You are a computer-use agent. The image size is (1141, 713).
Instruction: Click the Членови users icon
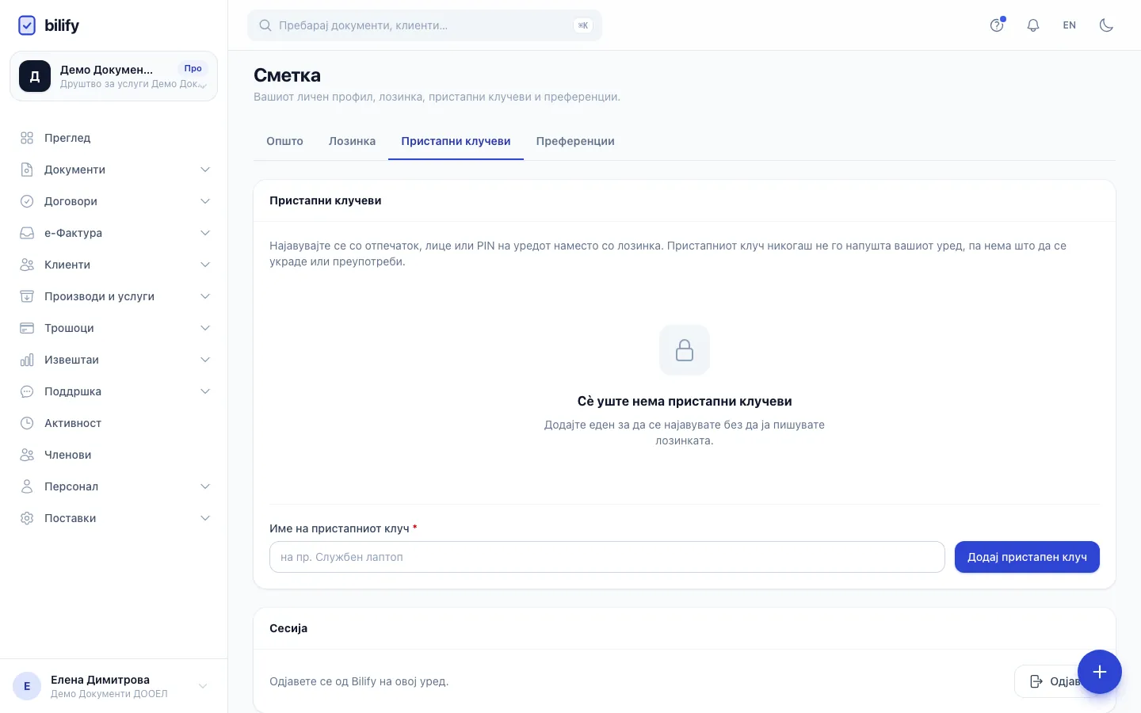tap(27, 455)
